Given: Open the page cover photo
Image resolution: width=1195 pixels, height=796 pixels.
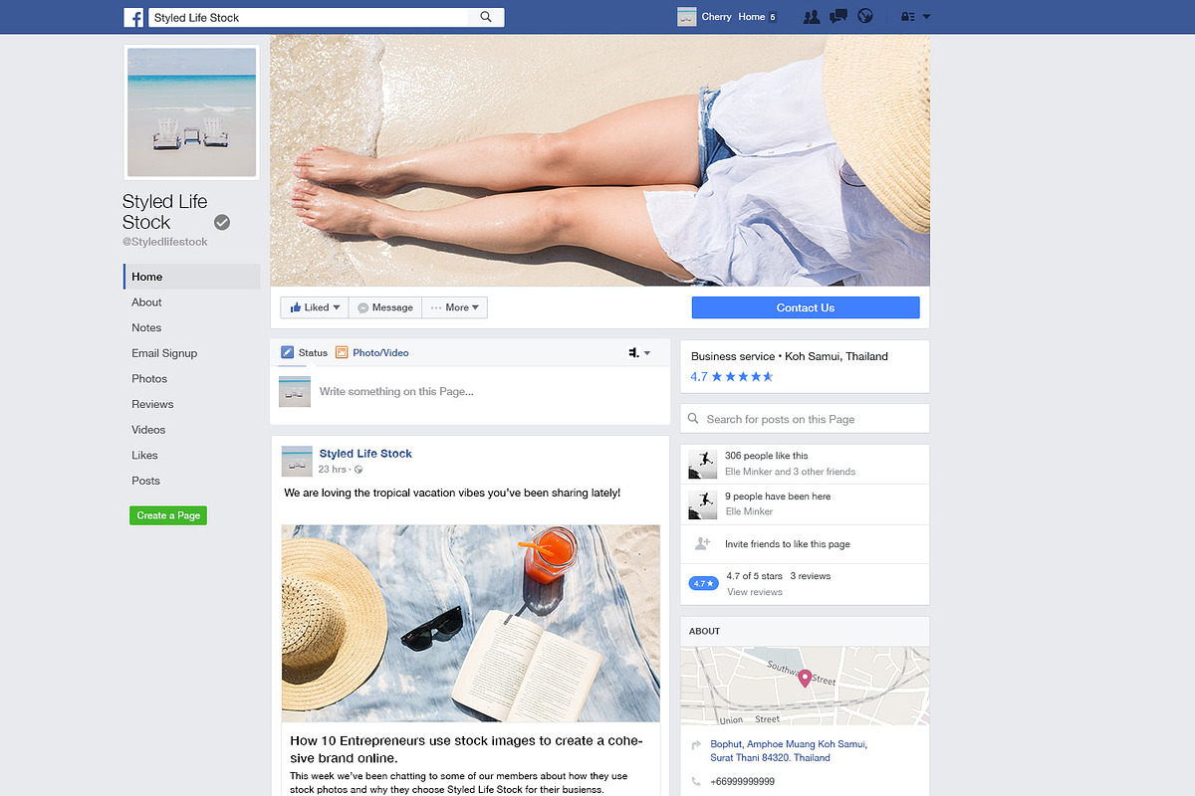Looking at the screenshot, I should click(x=599, y=160).
